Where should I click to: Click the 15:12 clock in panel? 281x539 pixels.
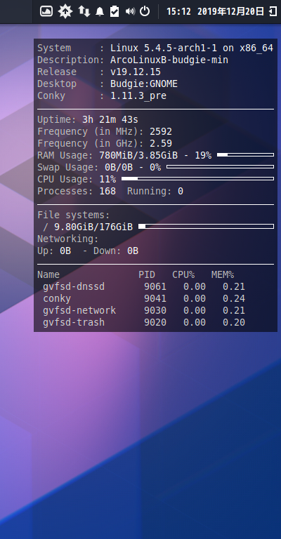click(178, 12)
